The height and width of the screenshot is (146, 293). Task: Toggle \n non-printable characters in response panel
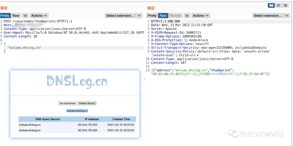click(187, 15)
